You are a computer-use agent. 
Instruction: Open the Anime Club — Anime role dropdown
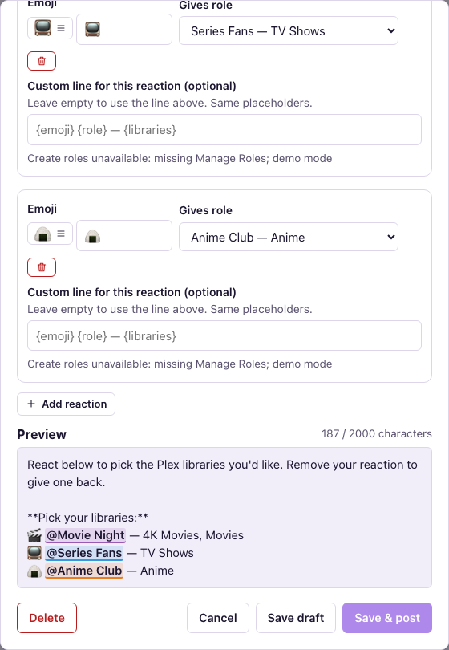289,237
